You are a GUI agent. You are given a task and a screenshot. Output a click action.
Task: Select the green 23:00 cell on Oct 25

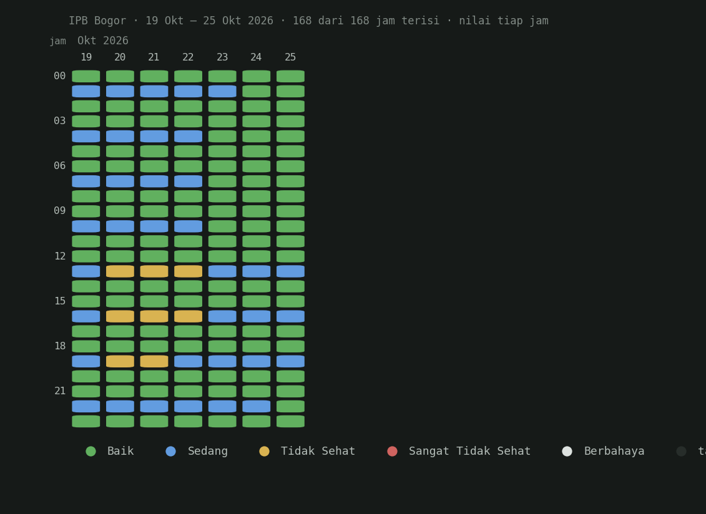pos(290,421)
